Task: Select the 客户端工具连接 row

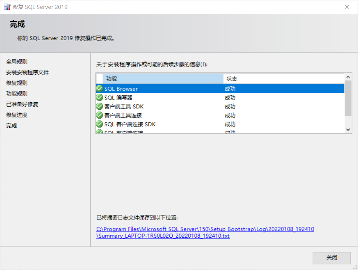Action: (220, 115)
